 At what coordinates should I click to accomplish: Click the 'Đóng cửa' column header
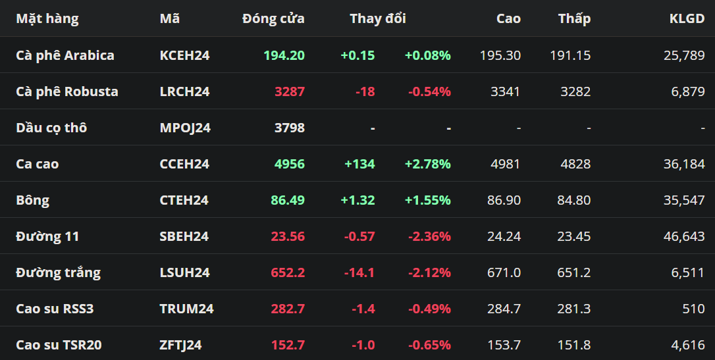273,18
